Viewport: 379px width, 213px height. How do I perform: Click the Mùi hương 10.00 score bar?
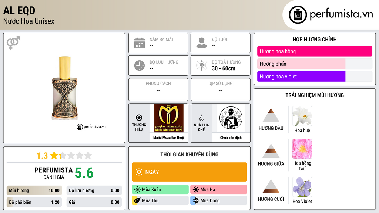point(34,190)
